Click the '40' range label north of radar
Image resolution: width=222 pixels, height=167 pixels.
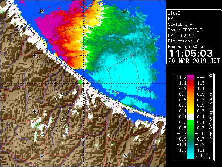[83, 27]
